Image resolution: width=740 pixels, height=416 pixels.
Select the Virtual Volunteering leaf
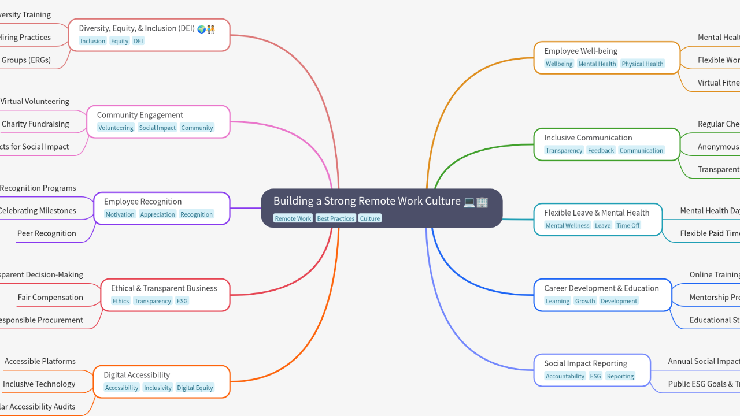tap(35, 102)
